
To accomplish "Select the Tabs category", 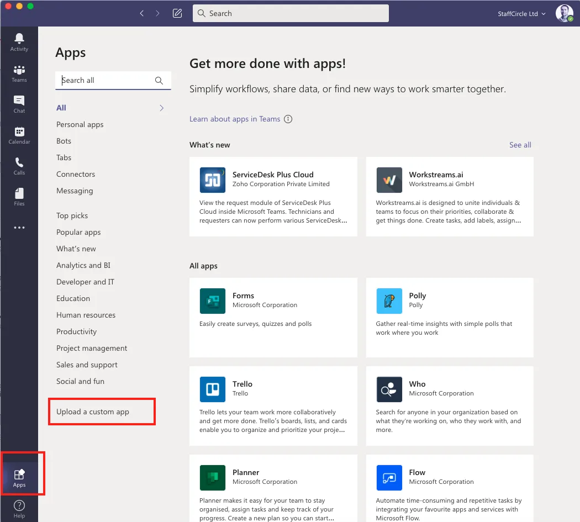I will [x=64, y=157].
